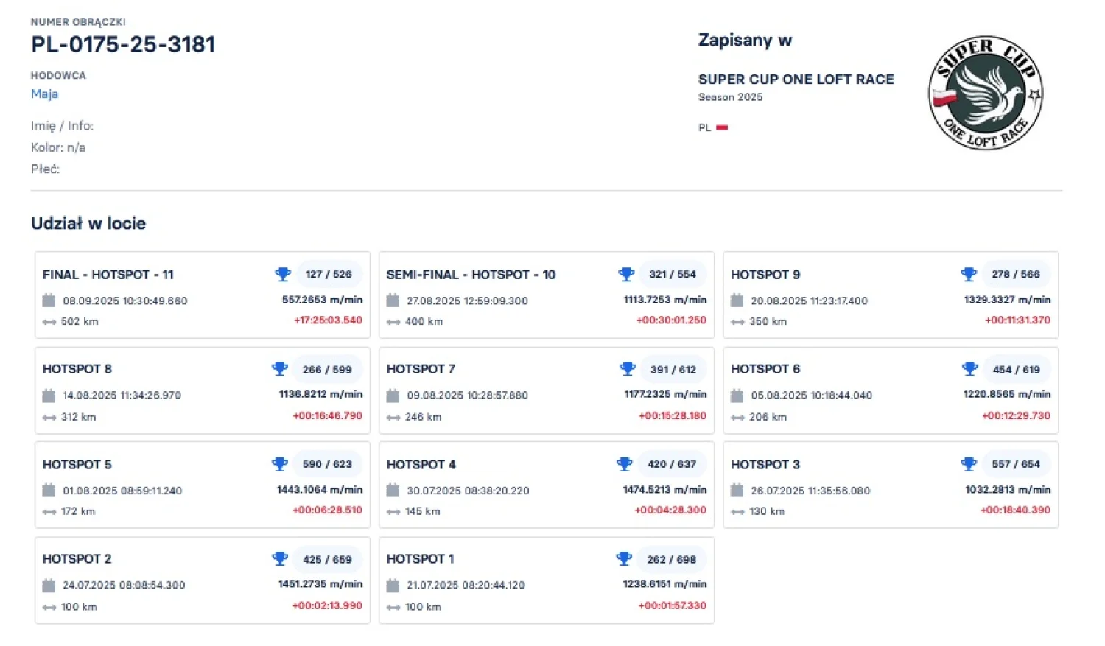Click the distance arrow icon on HOTSPOT 7 card

click(393, 418)
